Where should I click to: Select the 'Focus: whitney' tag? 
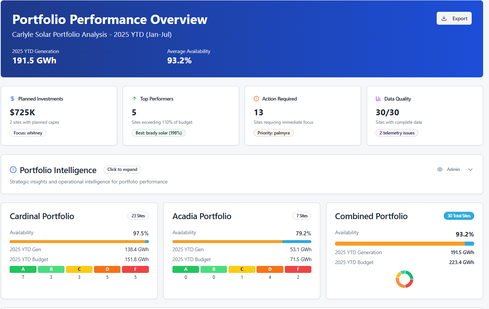coord(28,133)
